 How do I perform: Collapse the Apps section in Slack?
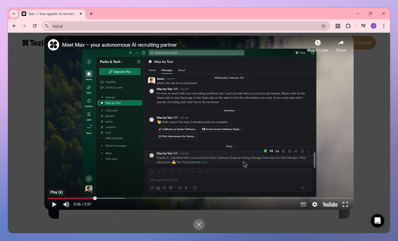coord(102,153)
